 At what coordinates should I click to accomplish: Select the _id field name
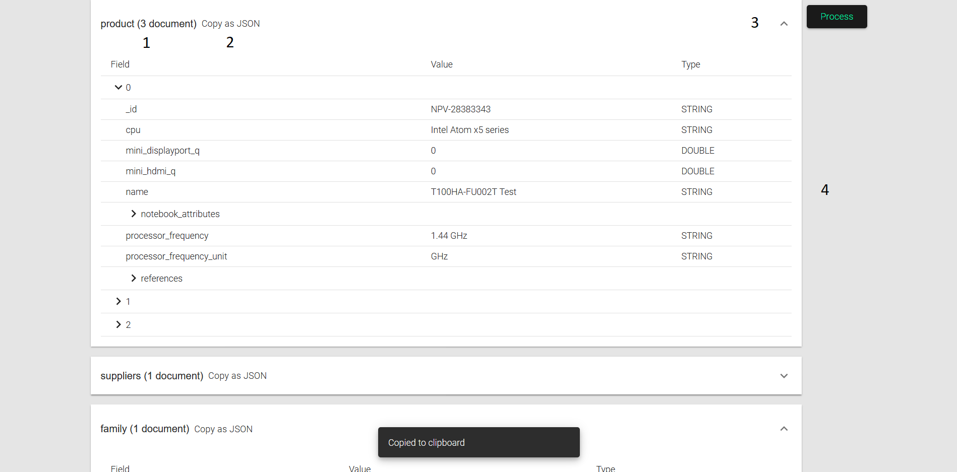pos(131,109)
